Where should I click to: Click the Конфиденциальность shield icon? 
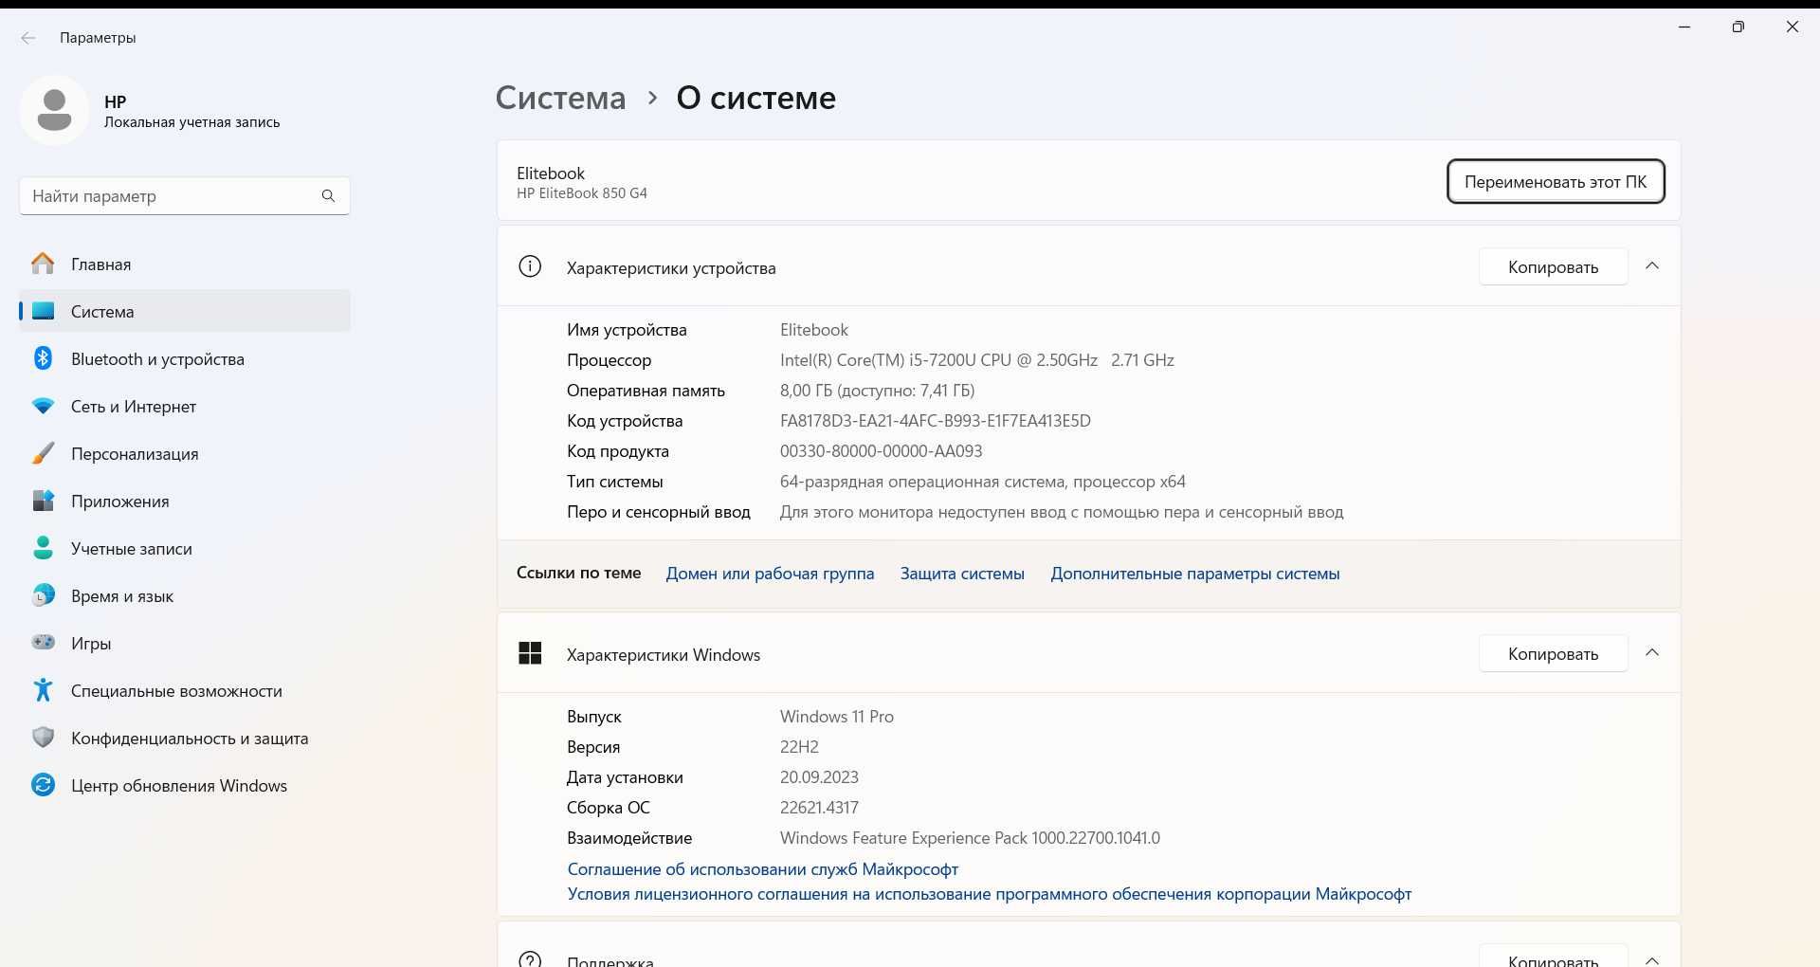pyautogui.click(x=43, y=738)
